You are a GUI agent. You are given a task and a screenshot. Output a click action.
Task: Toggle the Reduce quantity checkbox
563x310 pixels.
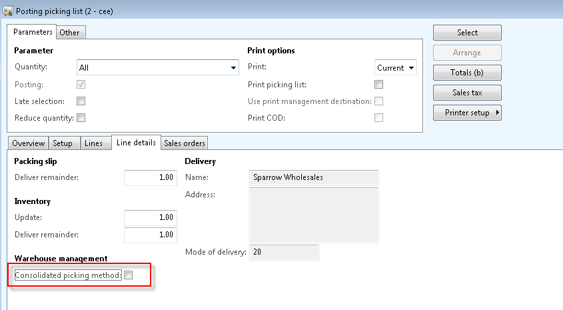tap(81, 118)
